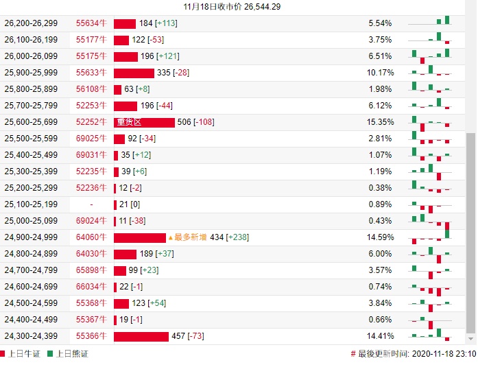Click the 55177牛 code link
This screenshot has width=478, height=367.
(91, 40)
